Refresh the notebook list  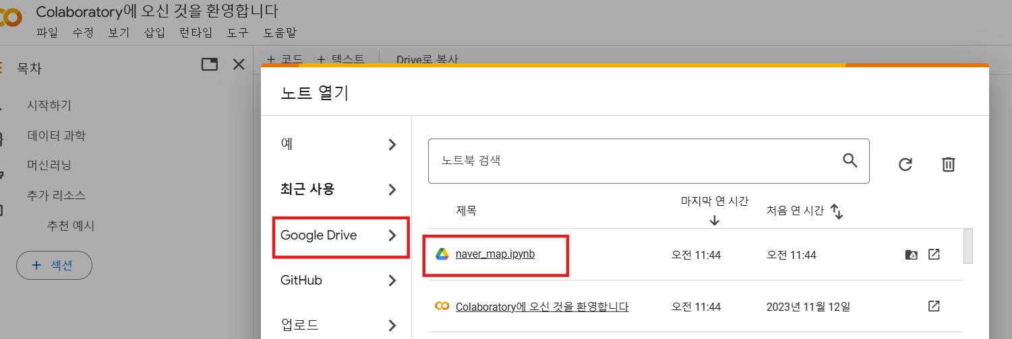[x=905, y=164]
